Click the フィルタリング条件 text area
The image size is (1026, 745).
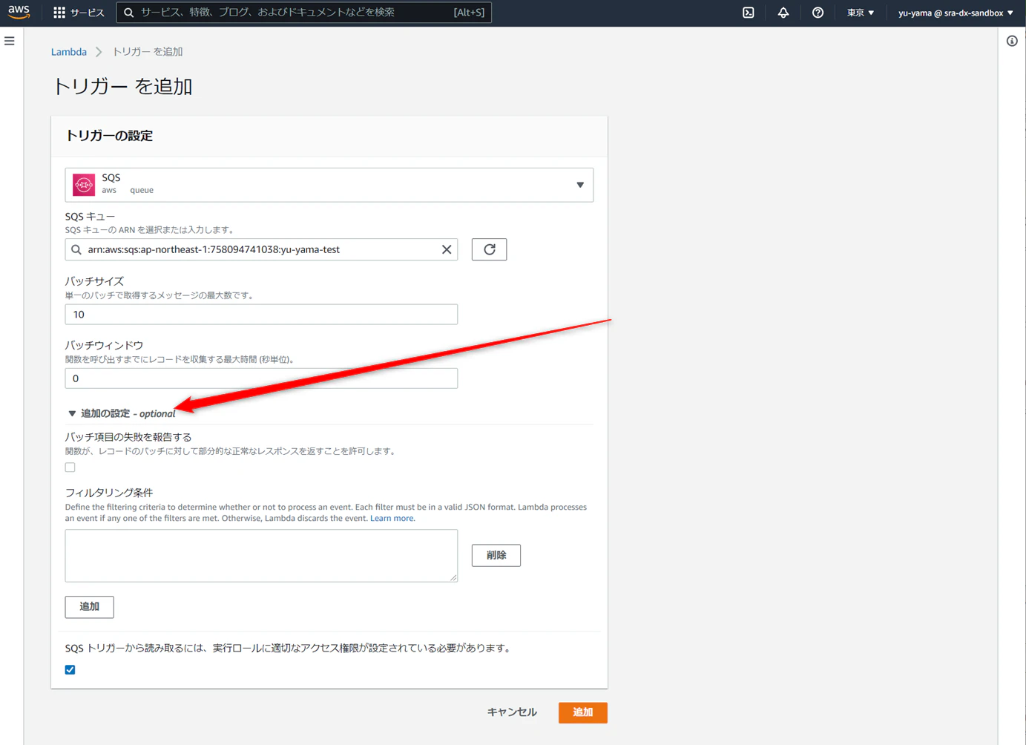point(261,556)
